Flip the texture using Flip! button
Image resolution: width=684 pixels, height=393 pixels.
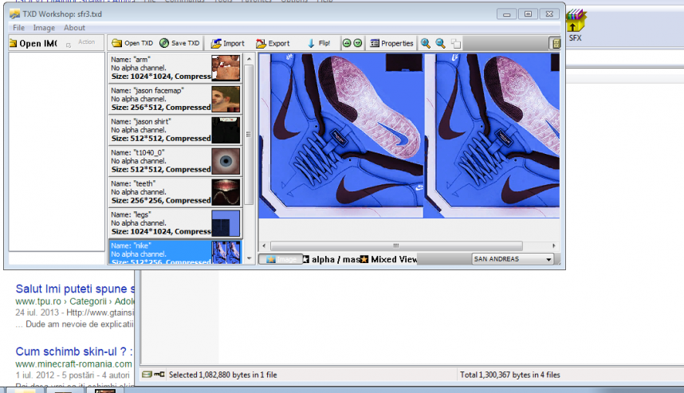coord(319,43)
